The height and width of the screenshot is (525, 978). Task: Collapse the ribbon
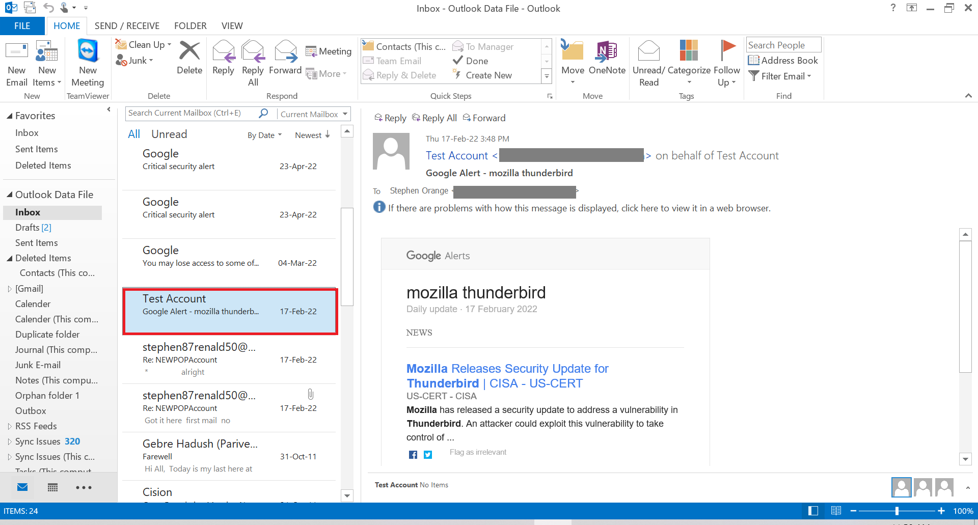968,96
